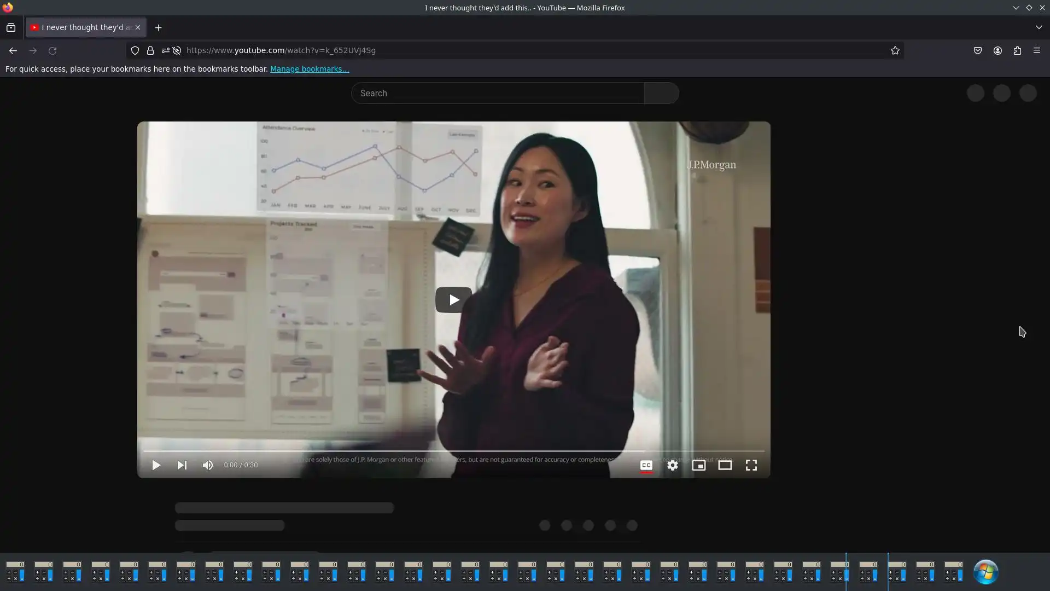The image size is (1050, 591).
Task: Click the video progress bar
Action: click(453, 451)
